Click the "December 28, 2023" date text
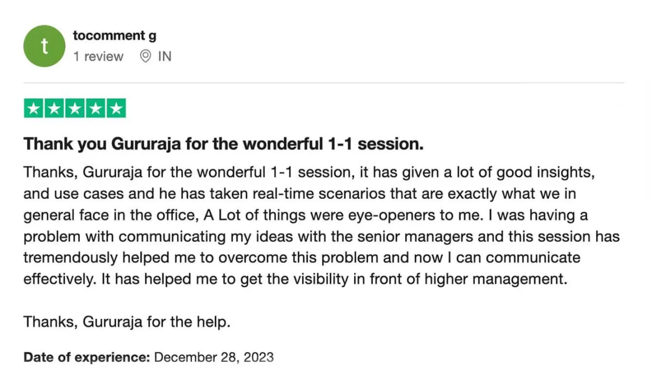The width and height of the screenshot is (652, 384). 215,357
